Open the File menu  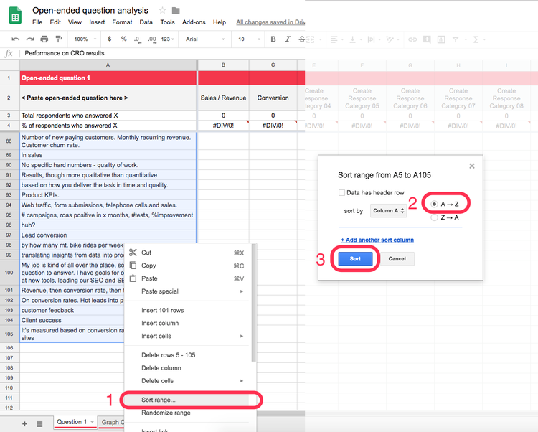click(x=37, y=22)
